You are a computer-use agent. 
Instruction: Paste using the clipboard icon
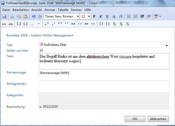pyautogui.click(x=25, y=17)
